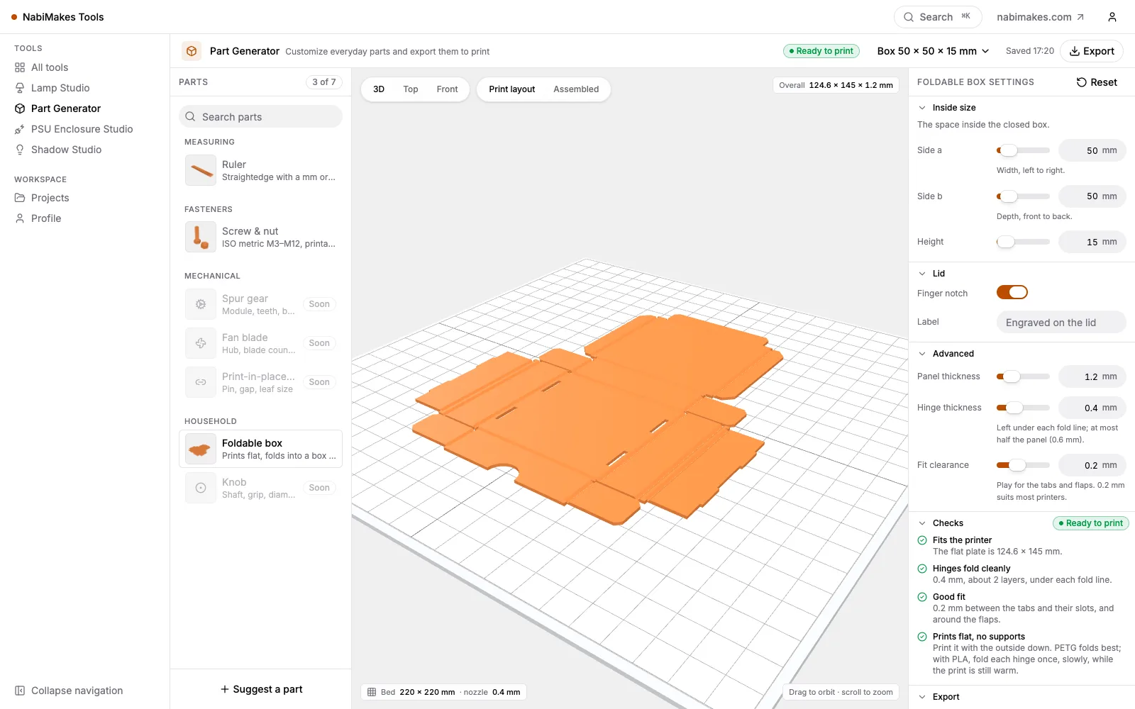Collapse the Checks section
This screenshot has width=1135, height=709.
click(922, 523)
